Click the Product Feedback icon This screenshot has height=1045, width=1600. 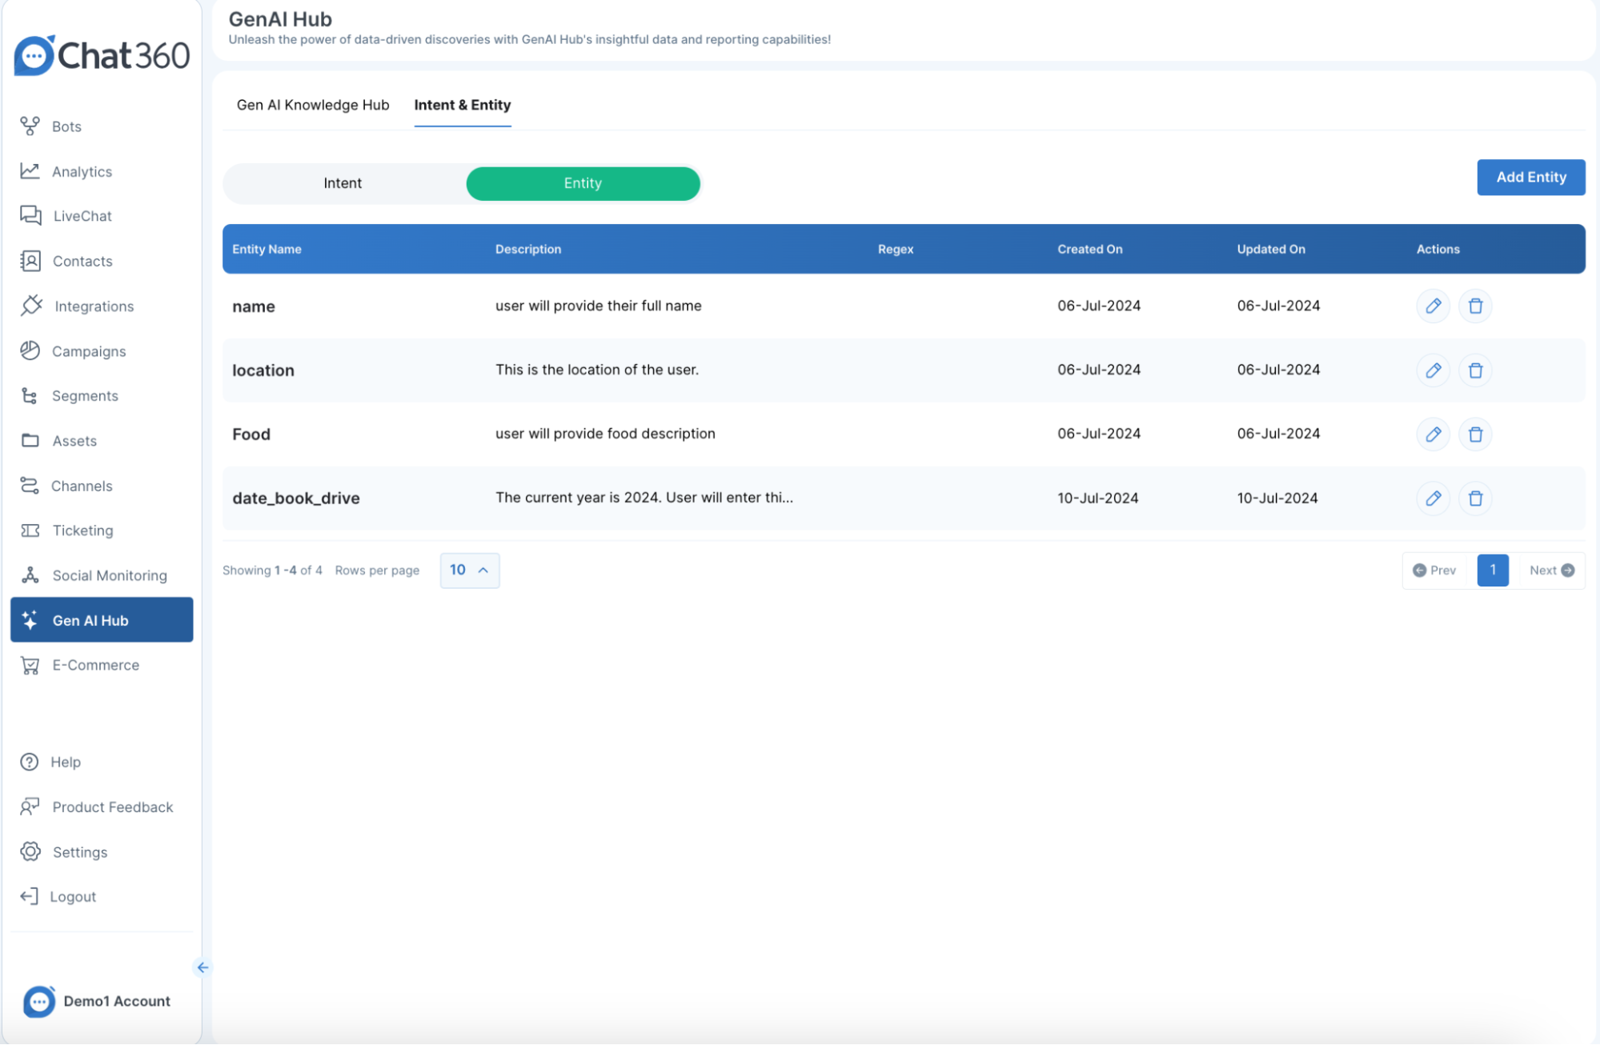[30, 807]
